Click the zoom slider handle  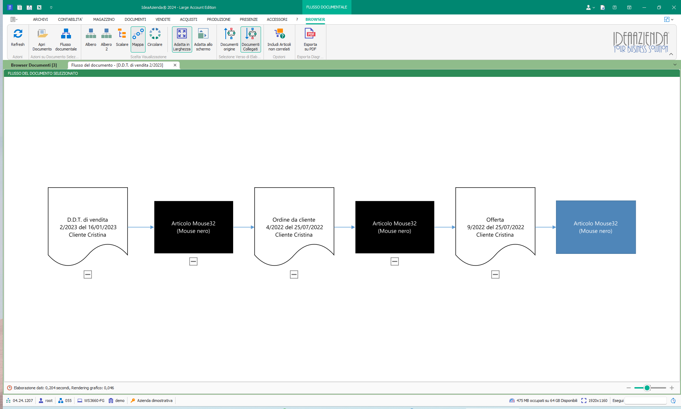click(x=647, y=388)
